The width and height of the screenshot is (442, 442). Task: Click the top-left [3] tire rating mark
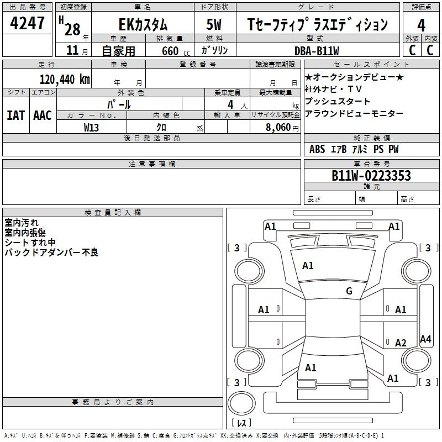coord(237,248)
